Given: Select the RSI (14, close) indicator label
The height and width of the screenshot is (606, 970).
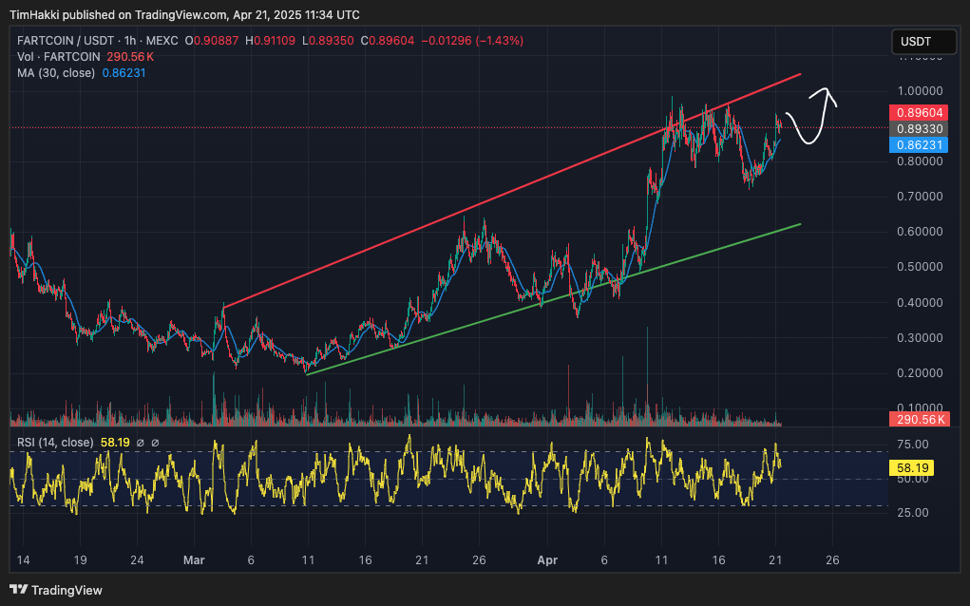Looking at the screenshot, I should pyautogui.click(x=55, y=443).
